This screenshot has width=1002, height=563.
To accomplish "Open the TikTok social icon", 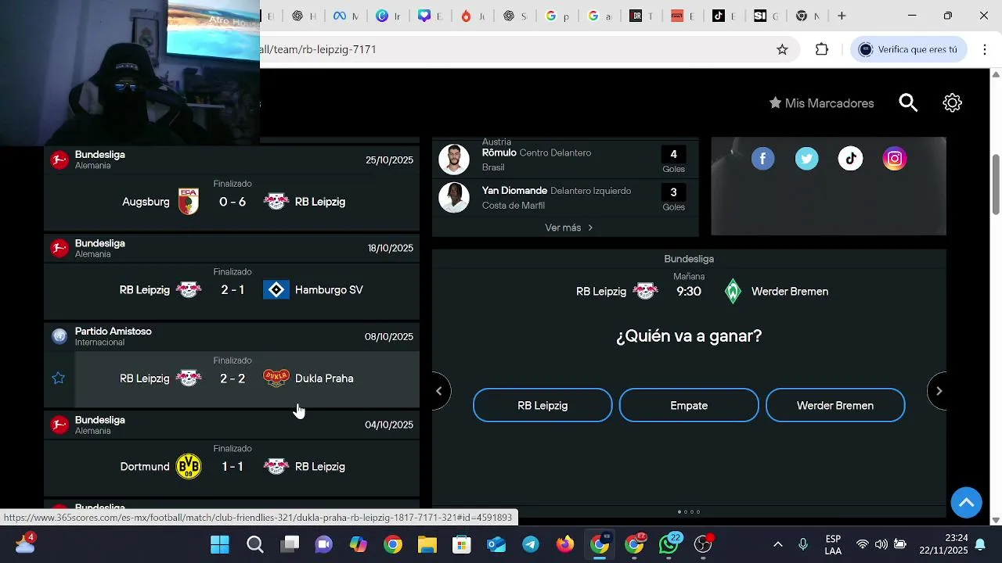I will (x=850, y=159).
